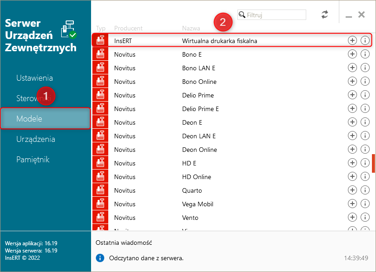This screenshot has width=376, height=272.
Task: Sort by the Nazwa column header
Action: pos(191,28)
